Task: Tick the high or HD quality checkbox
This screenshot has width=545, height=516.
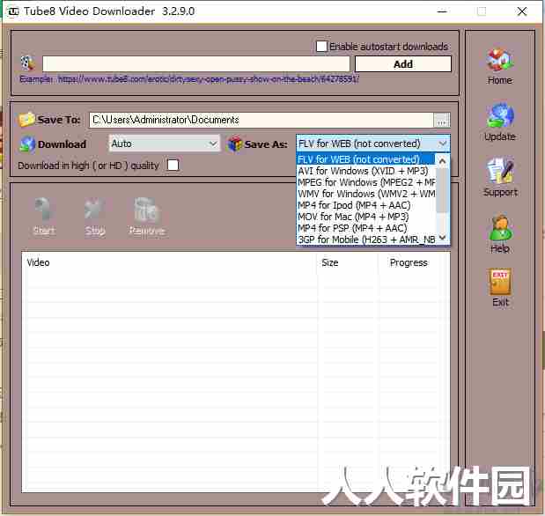Action: point(173,165)
